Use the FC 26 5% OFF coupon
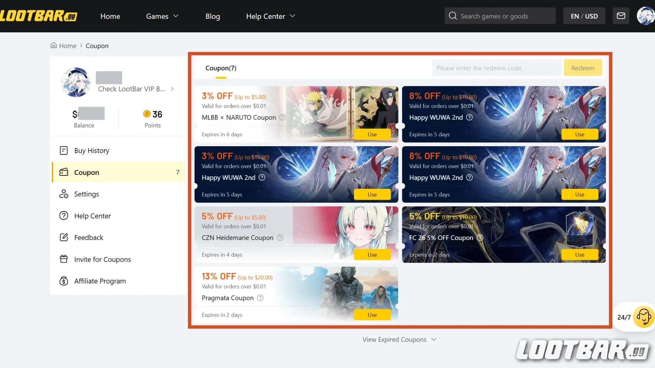Screen dimensions: 655x368 point(580,255)
